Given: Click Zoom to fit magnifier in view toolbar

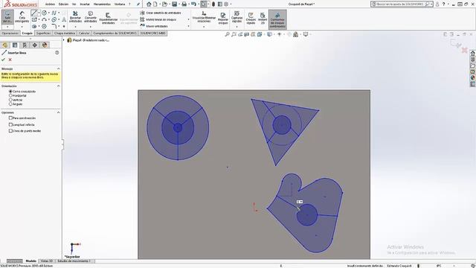Looking at the screenshot, I should click(x=227, y=34).
